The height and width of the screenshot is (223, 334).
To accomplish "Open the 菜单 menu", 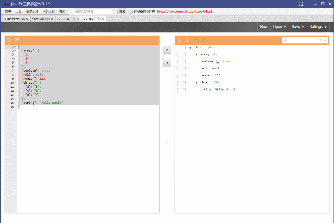I will tap(8, 12).
